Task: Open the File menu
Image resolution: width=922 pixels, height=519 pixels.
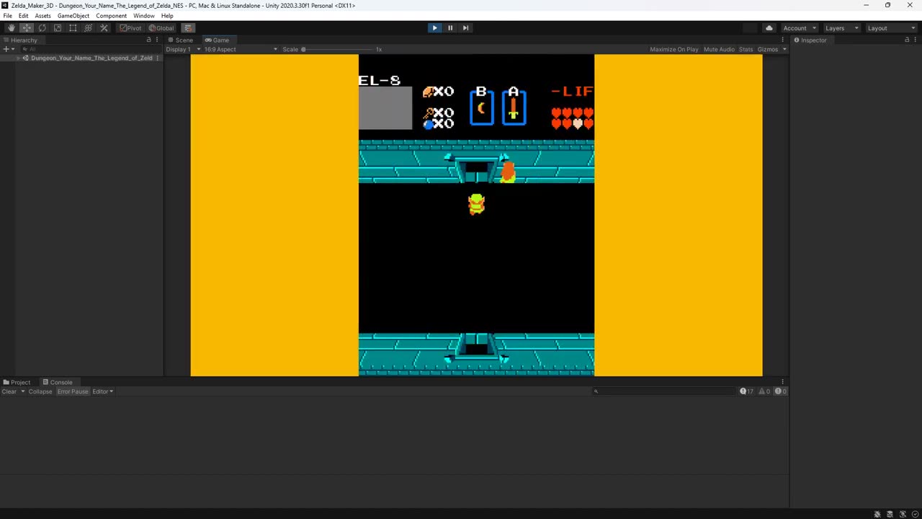Action: [7, 16]
